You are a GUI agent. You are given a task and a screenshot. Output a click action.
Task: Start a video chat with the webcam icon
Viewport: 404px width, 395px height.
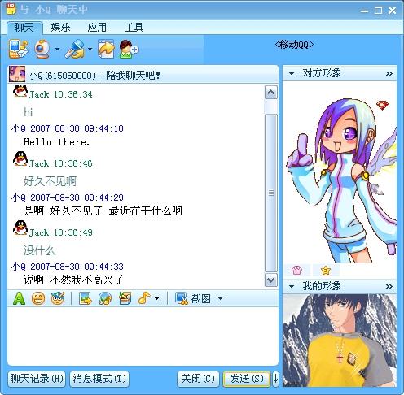pos(42,49)
